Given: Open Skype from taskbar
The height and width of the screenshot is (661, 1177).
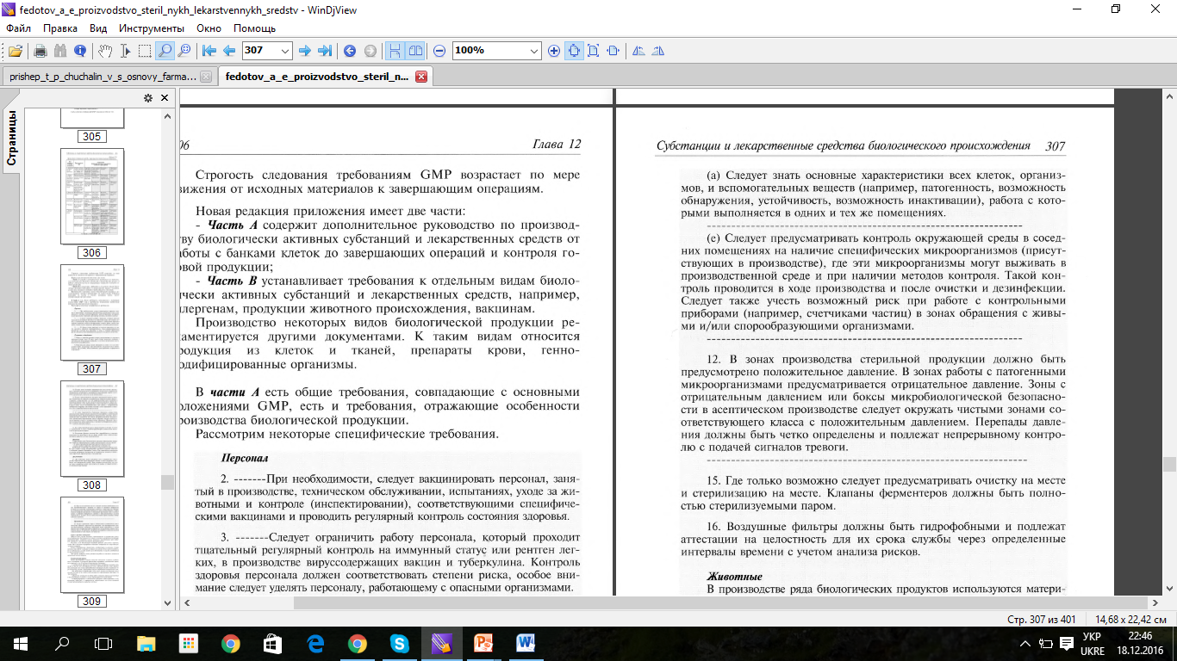Looking at the screenshot, I should pyautogui.click(x=399, y=643).
